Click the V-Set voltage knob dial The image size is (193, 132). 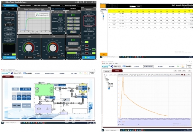28,48
